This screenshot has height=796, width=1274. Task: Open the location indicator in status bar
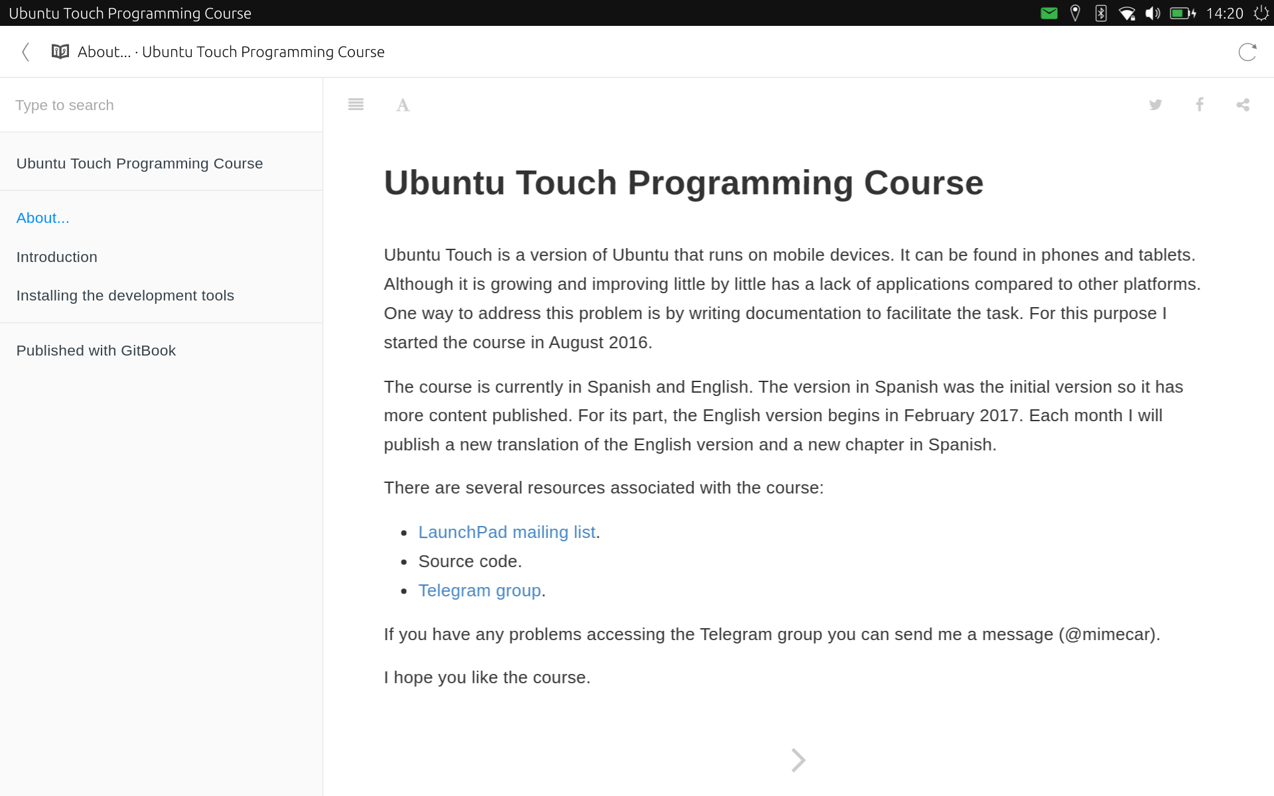point(1076,13)
